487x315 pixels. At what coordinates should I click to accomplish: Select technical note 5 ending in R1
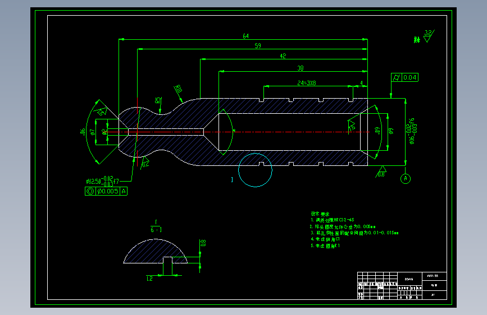point(325,246)
